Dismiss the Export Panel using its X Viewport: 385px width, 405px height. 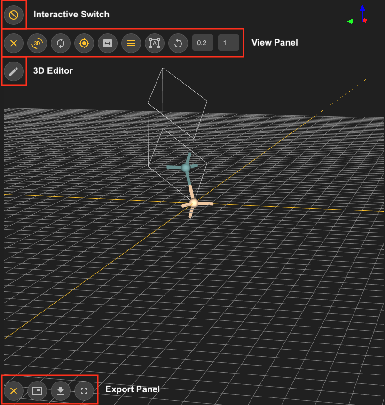[x=14, y=391]
